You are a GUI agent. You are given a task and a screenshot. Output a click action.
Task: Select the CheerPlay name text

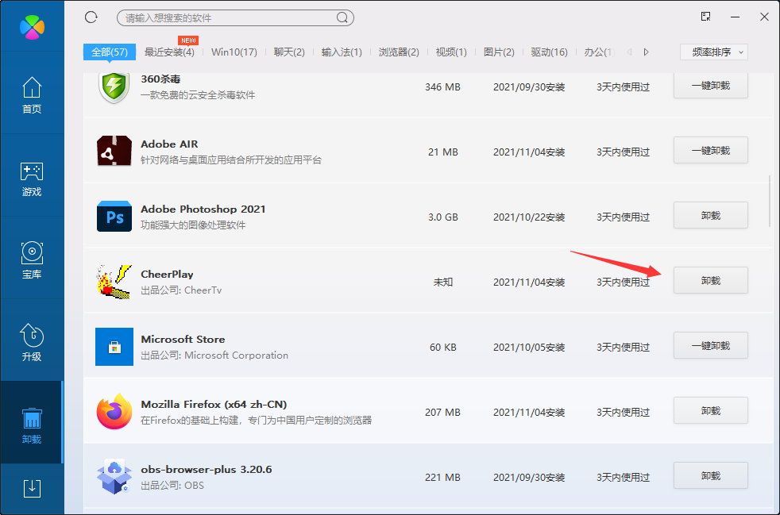pyautogui.click(x=167, y=275)
